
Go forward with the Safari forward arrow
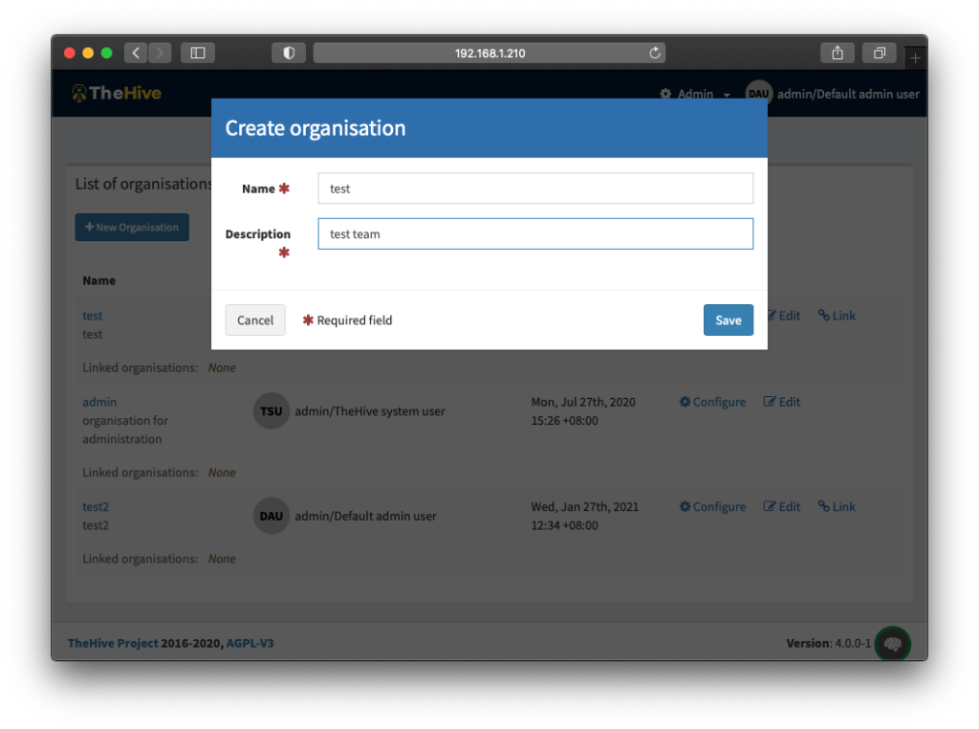click(x=160, y=54)
